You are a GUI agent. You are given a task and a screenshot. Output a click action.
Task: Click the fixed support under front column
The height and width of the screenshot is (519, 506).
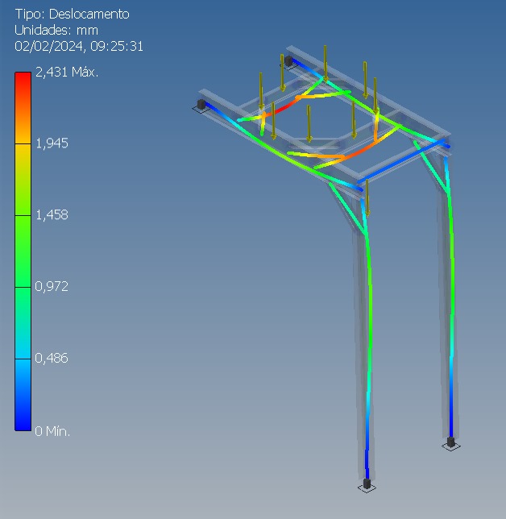click(367, 484)
